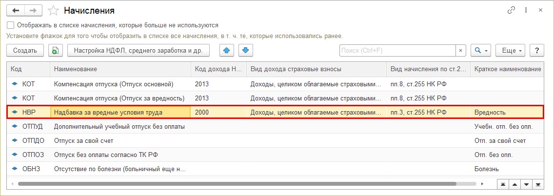
Task: Click the ОТПУД code cell
Action: tap(29, 126)
